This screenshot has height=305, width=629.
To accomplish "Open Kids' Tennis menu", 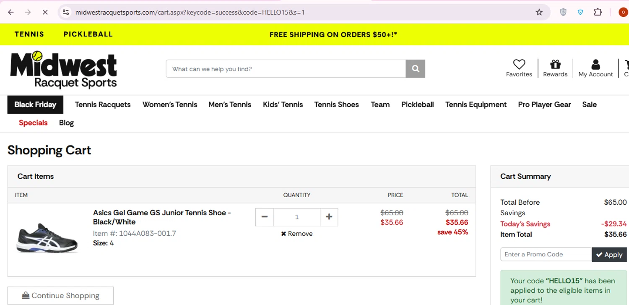I will coord(283,104).
